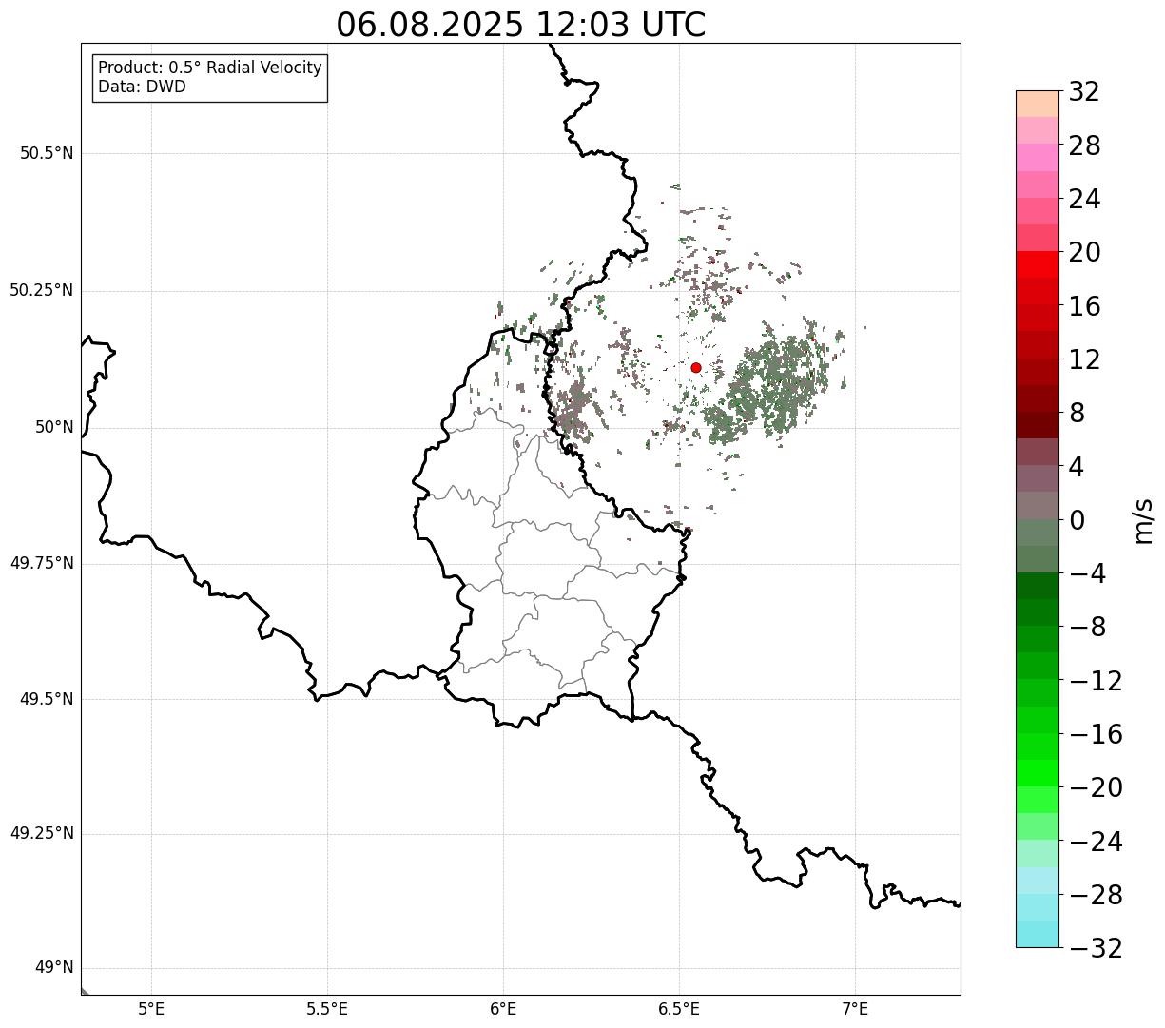
Task: Click the colorbar value 4
Action: pos(1077,467)
